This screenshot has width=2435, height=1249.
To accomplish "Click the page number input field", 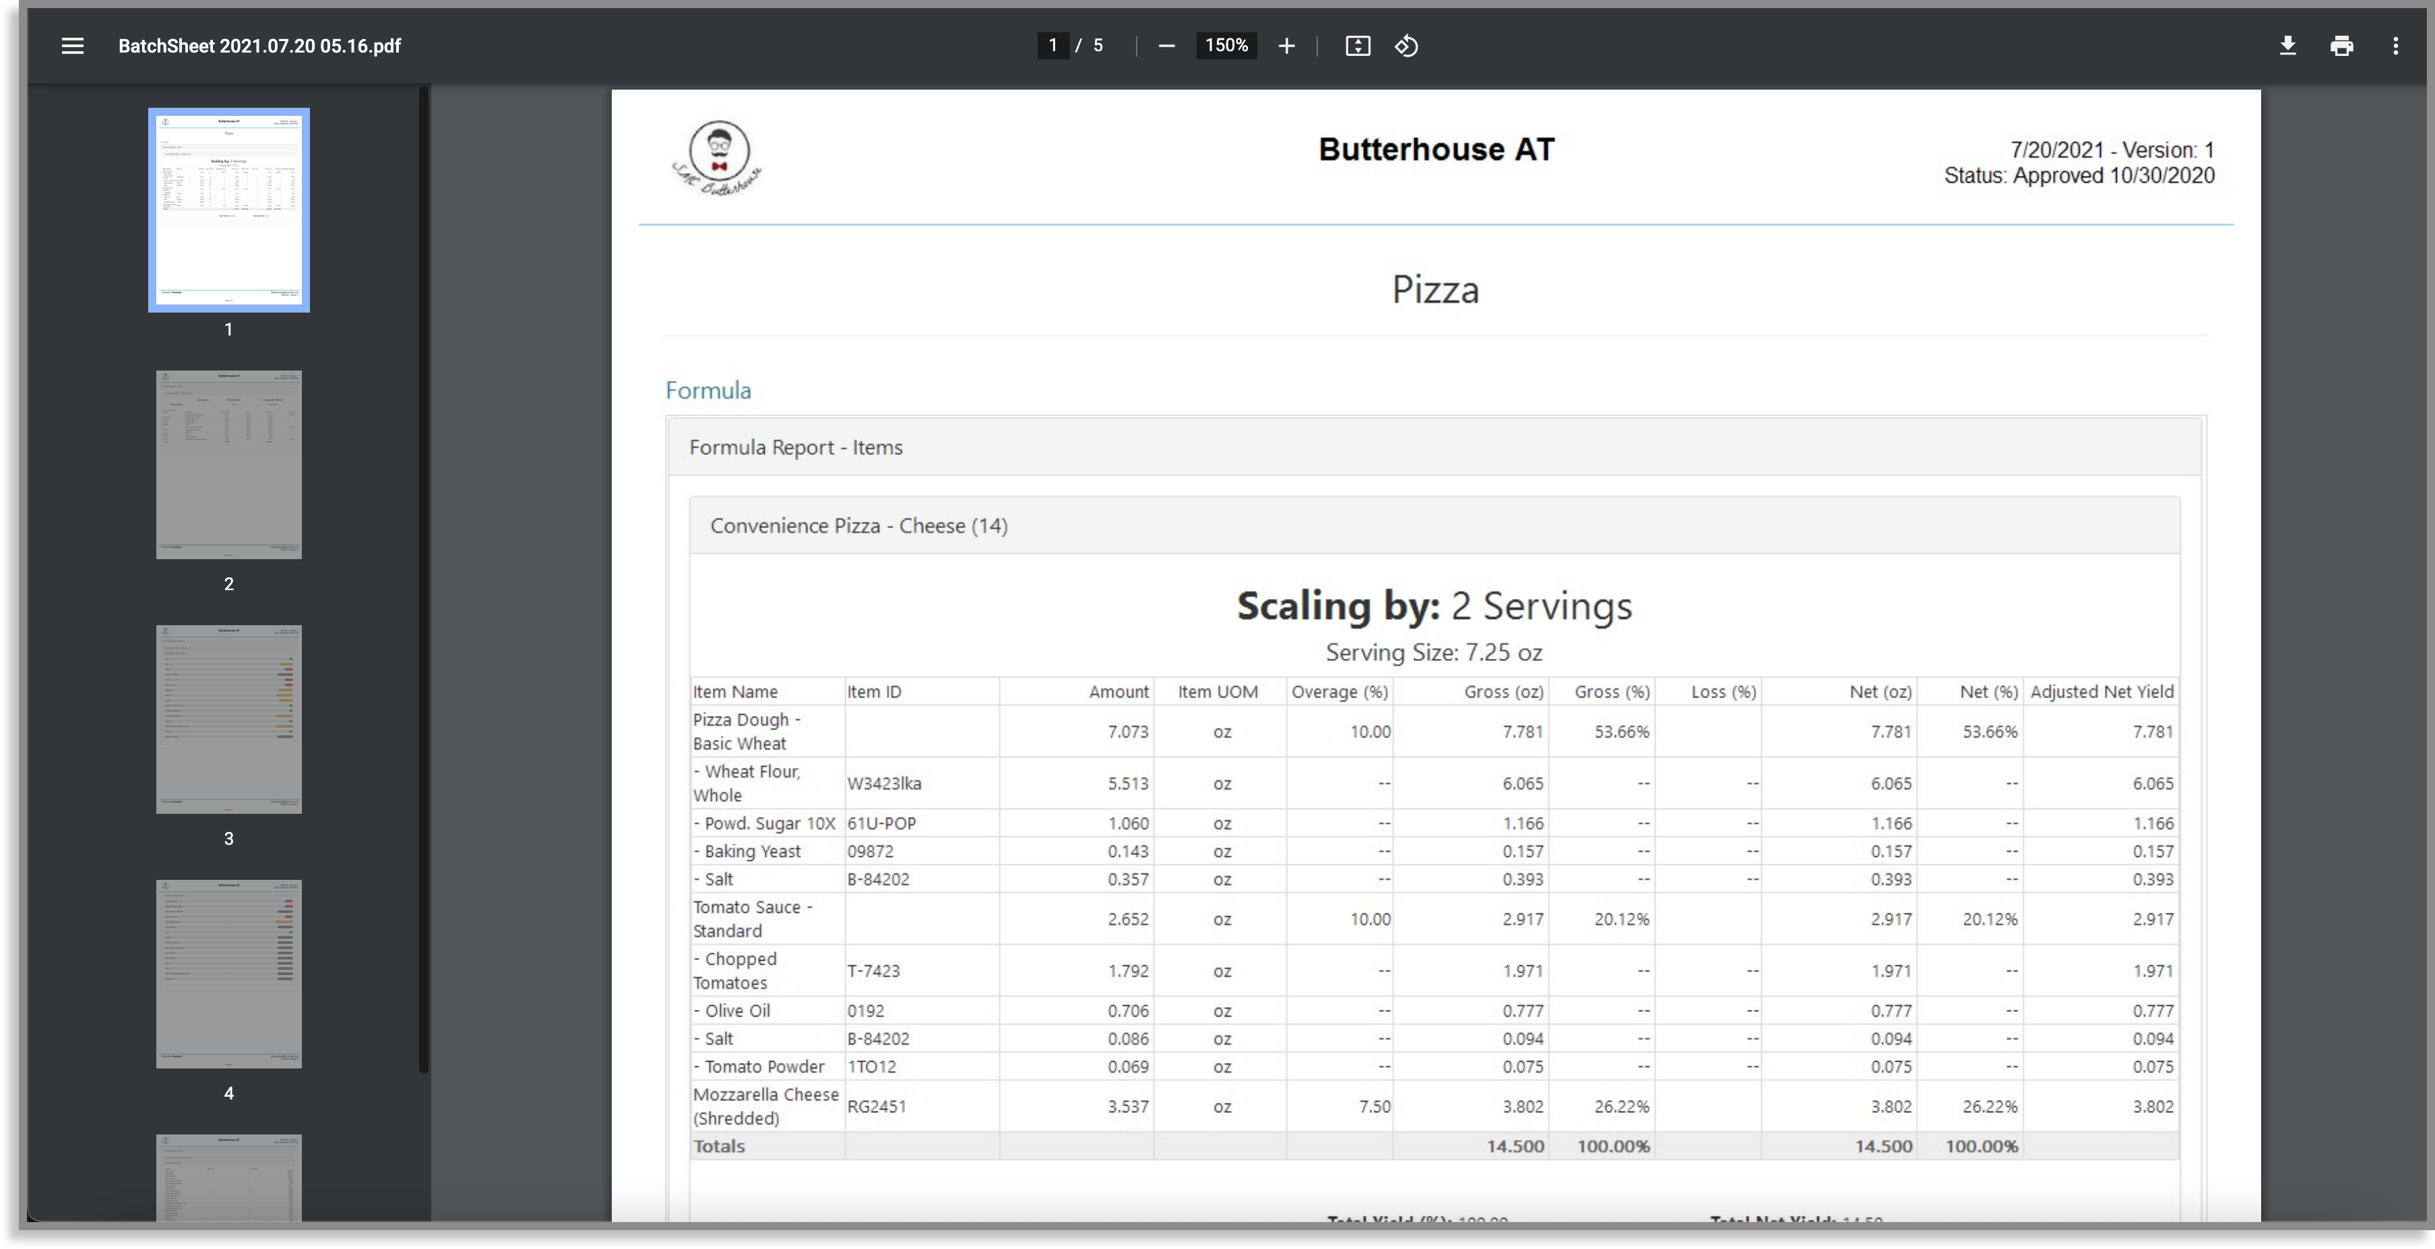I will pyautogui.click(x=1052, y=45).
